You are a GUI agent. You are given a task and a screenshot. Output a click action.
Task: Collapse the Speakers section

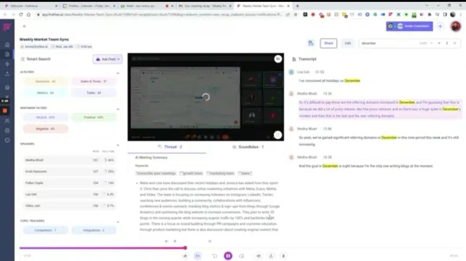(118, 145)
